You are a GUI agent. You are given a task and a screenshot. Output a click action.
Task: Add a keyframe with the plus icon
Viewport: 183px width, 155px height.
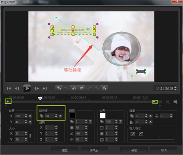[x=59, y=88]
